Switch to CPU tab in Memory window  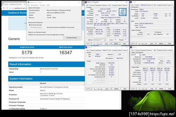88,50
